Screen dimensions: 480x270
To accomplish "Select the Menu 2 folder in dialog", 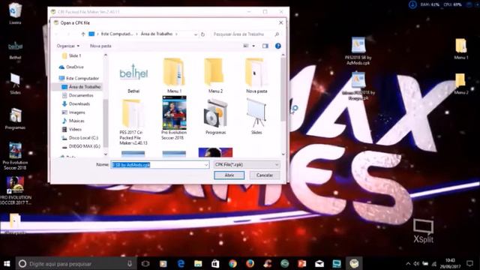I will click(215, 75).
